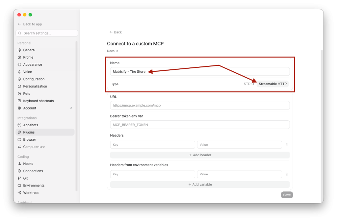Click the Add variable button

200,184
